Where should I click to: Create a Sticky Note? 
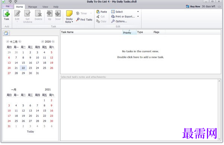69,16
